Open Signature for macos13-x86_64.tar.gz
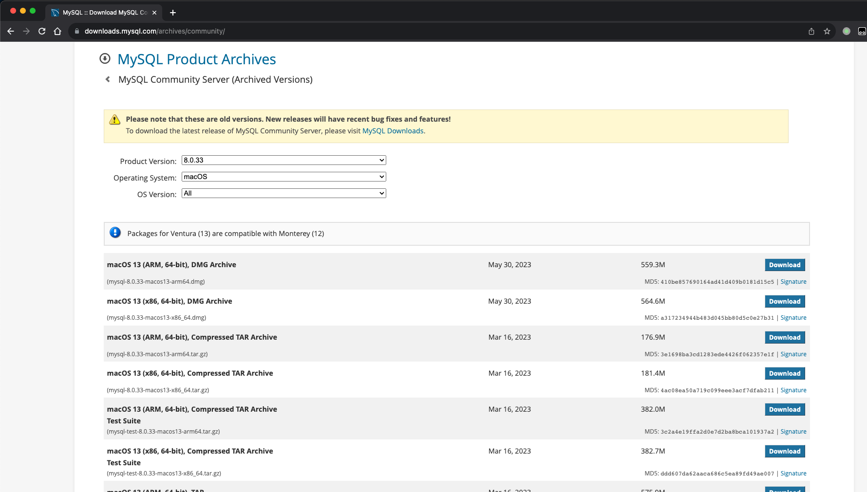The height and width of the screenshot is (492, 867). click(793, 390)
